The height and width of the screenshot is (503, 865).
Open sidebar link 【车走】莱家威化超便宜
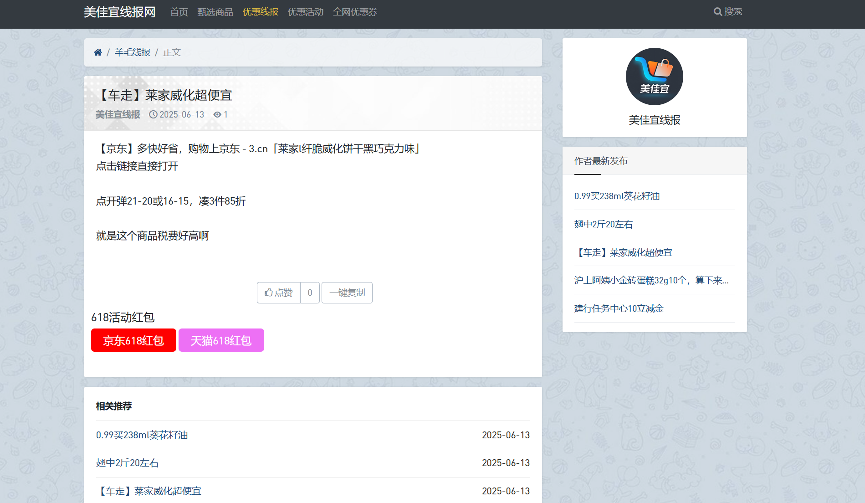click(x=623, y=252)
